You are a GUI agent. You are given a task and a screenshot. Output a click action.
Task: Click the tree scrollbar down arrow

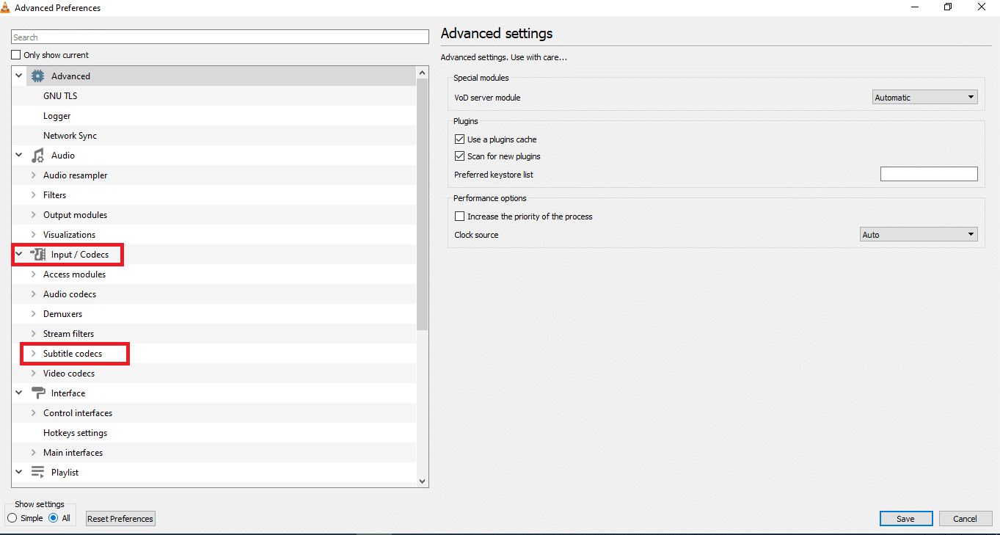coord(422,481)
